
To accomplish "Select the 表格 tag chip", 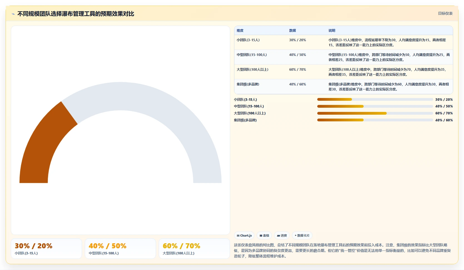I will tap(264, 235).
